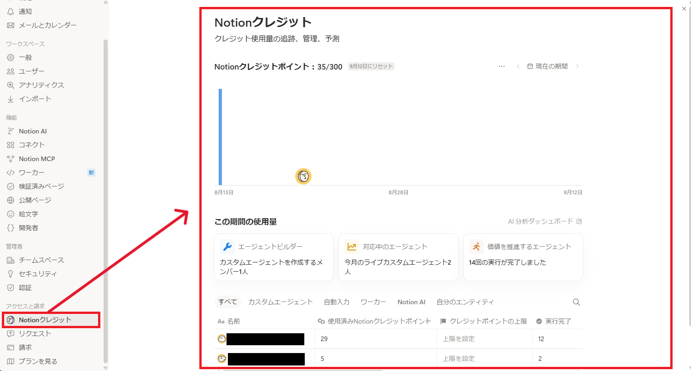Click the sidebar vertical scrollbar
This screenshot has height=371, width=691.
[x=106, y=201]
